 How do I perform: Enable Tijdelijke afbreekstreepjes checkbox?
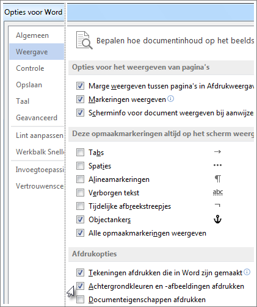pos(80,206)
